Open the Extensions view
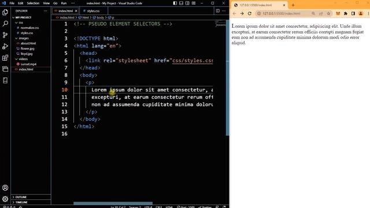Viewport: 370px width, 208px height. click(x=5, y=58)
